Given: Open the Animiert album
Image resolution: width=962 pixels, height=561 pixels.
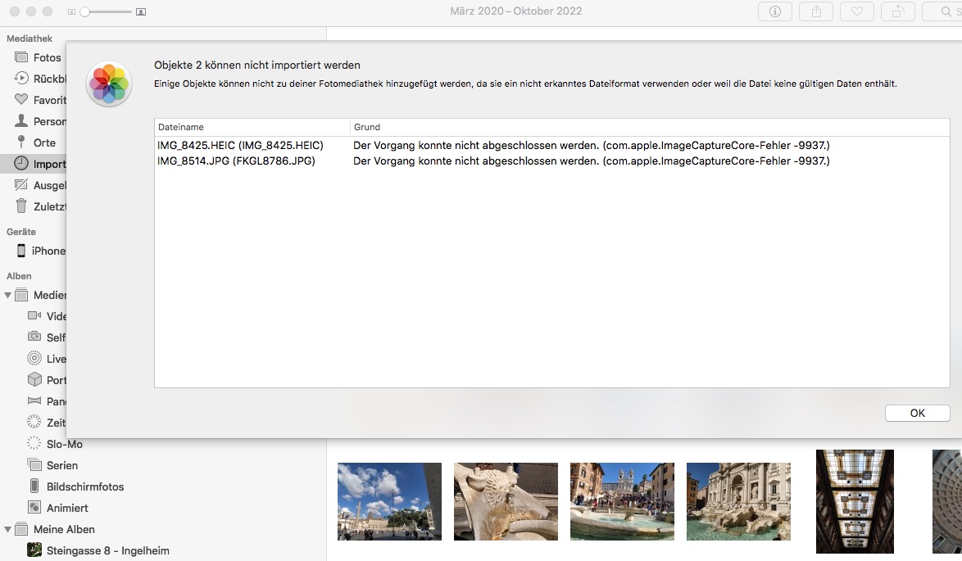Looking at the screenshot, I should pyautogui.click(x=67, y=508).
